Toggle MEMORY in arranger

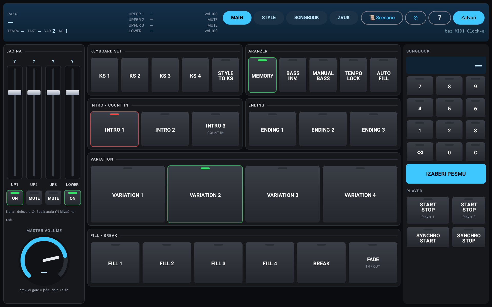[262, 75]
